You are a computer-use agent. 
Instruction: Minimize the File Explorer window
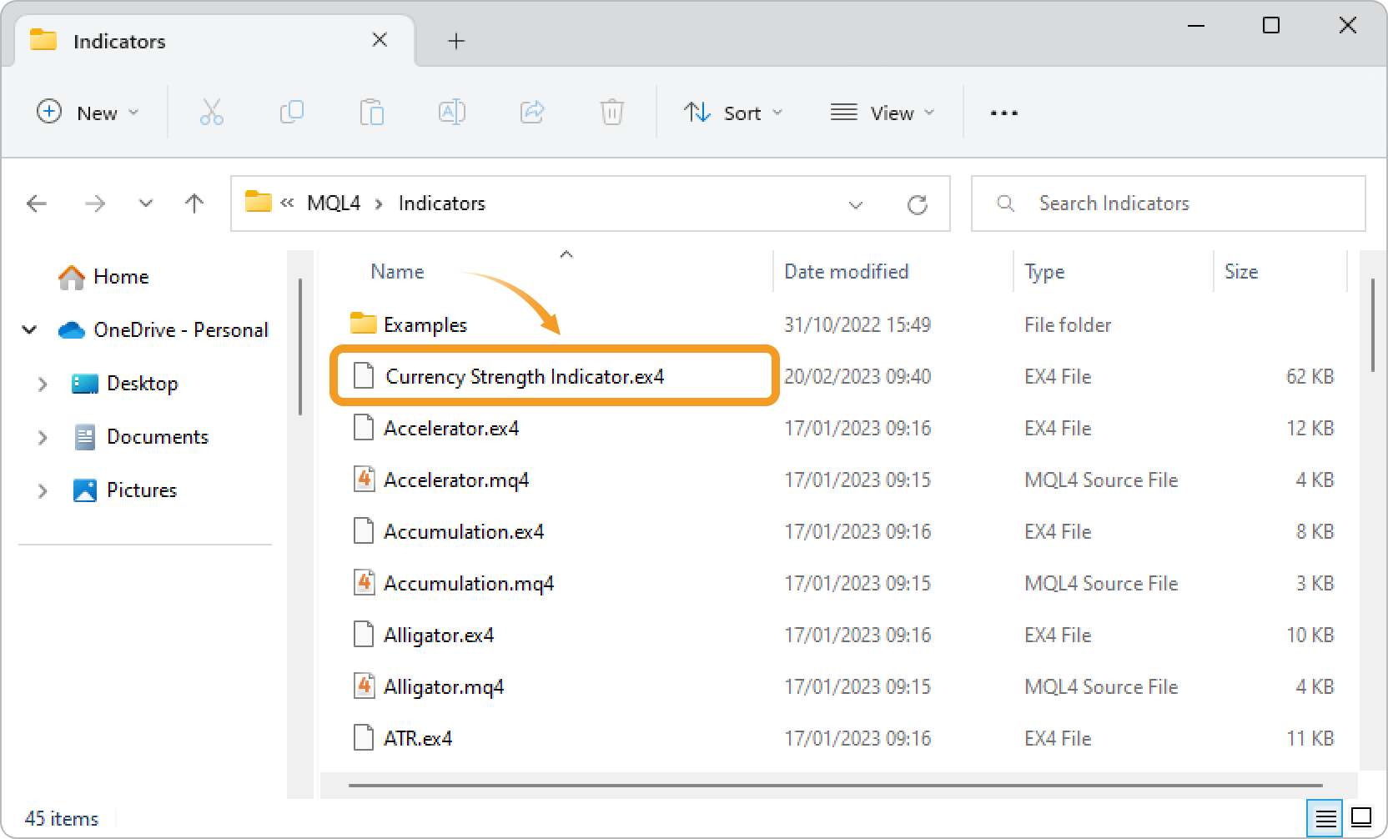(1196, 25)
